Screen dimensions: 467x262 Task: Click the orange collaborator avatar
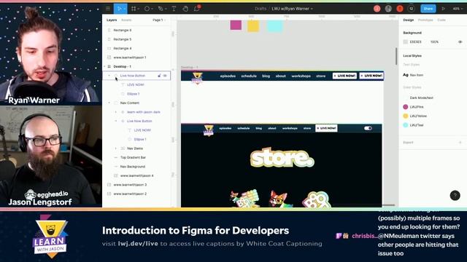click(x=400, y=9)
